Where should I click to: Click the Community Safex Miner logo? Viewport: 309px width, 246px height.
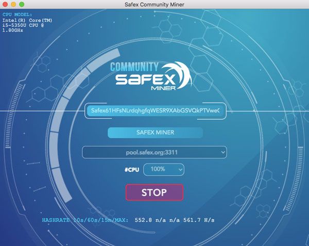tap(151, 76)
